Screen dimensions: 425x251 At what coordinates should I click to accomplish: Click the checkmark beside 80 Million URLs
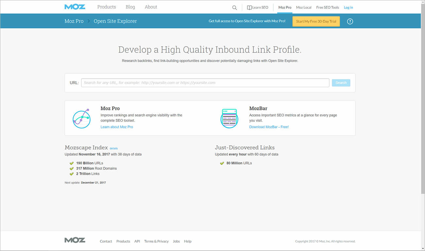(x=222, y=163)
